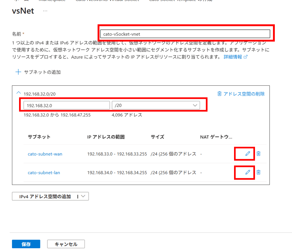Expand the IPv4 アドレス空間の追加 dropdown
The height and width of the screenshot is (252, 292).
tap(83, 196)
